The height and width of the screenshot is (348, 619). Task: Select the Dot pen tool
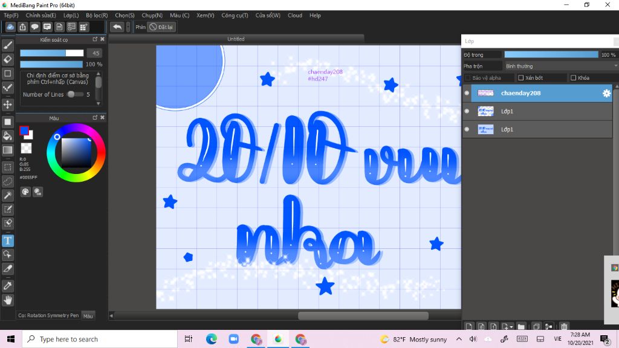point(7,88)
